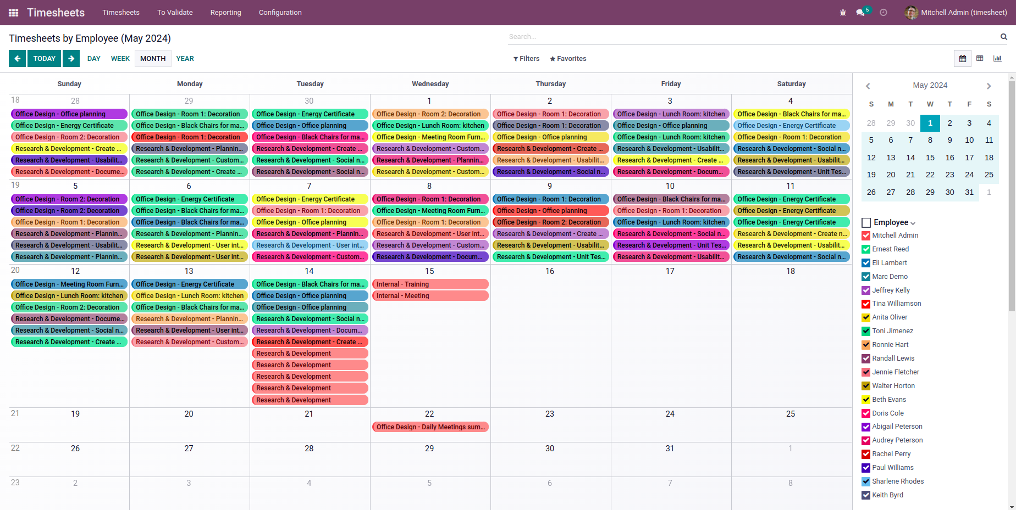Viewport: 1016px width, 510px height.
Task: Click the May 2024 mini calendar title
Action: pyautogui.click(x=930, y=85)
